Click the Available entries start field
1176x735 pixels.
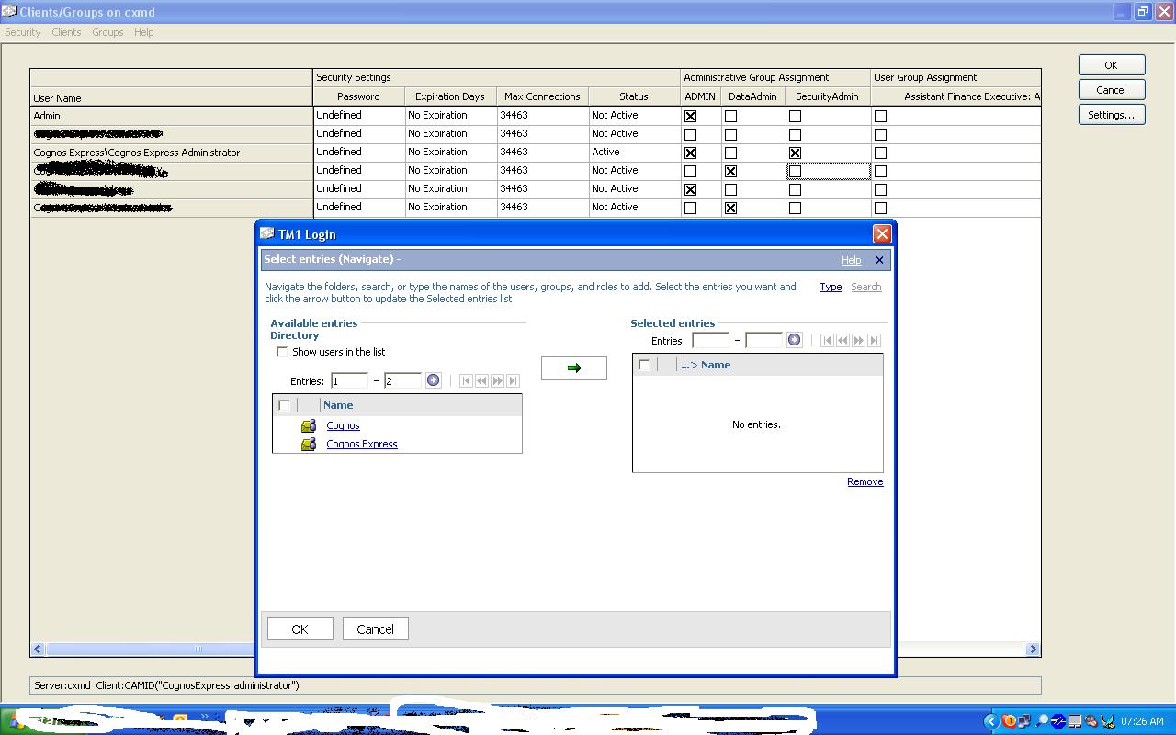(x=349, y=380)
